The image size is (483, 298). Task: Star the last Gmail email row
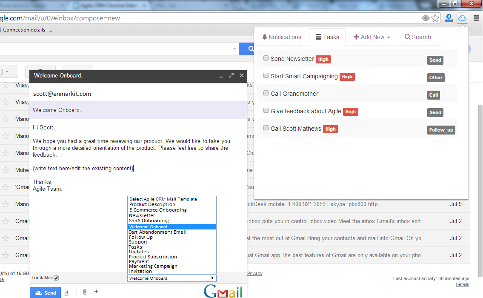[x=6, y=255]
